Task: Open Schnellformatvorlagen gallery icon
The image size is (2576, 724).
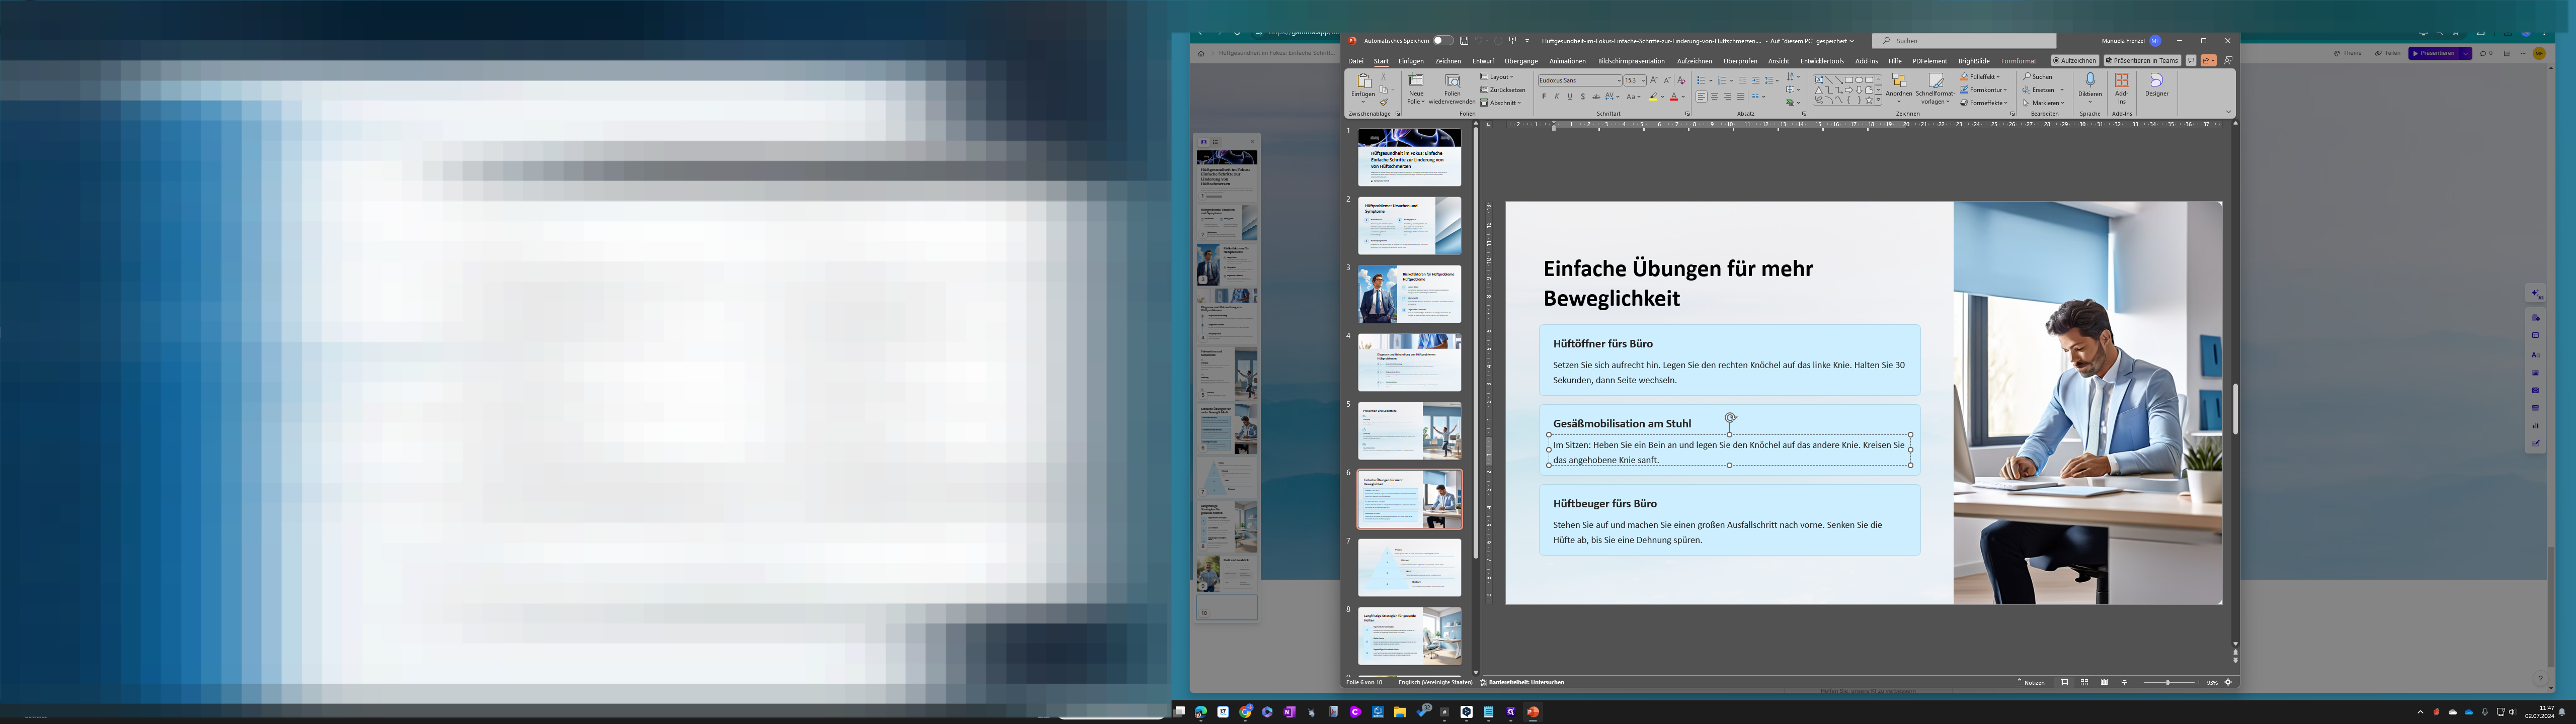Action: pyautogui.click(x=1936, y=80)
